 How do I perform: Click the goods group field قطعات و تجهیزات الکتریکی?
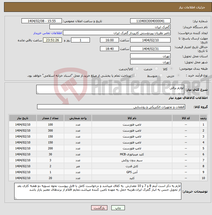[111, 107]
